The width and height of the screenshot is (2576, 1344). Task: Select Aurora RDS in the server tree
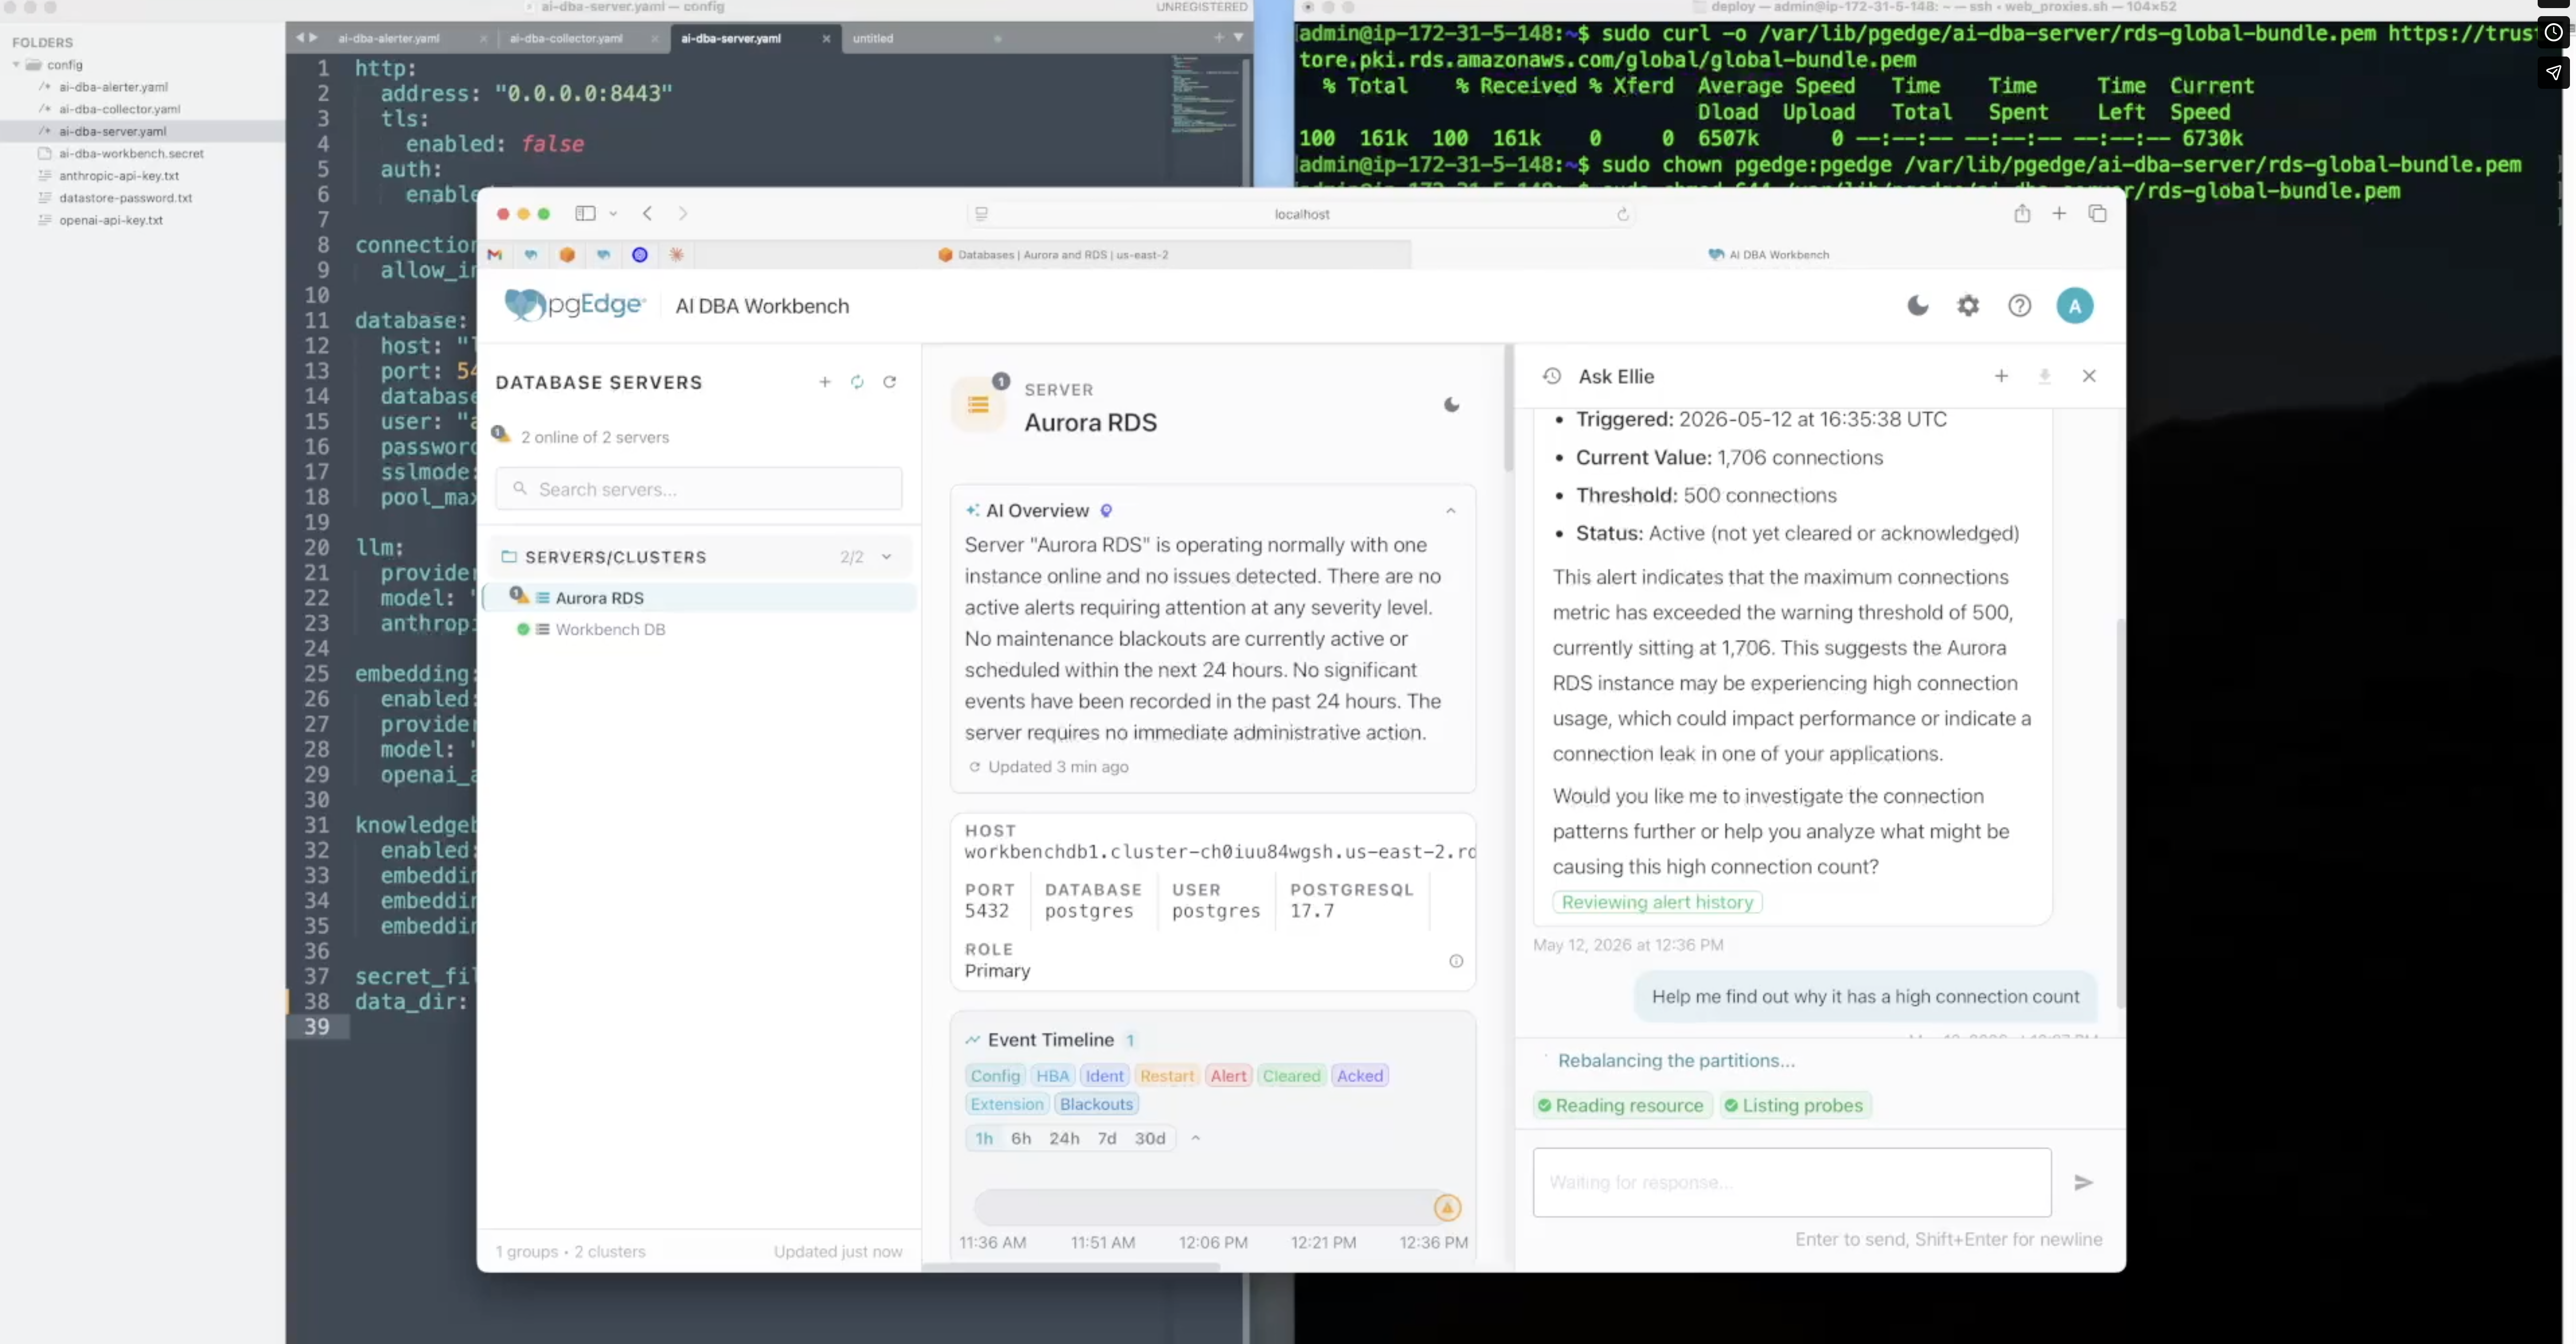point(599,598)
